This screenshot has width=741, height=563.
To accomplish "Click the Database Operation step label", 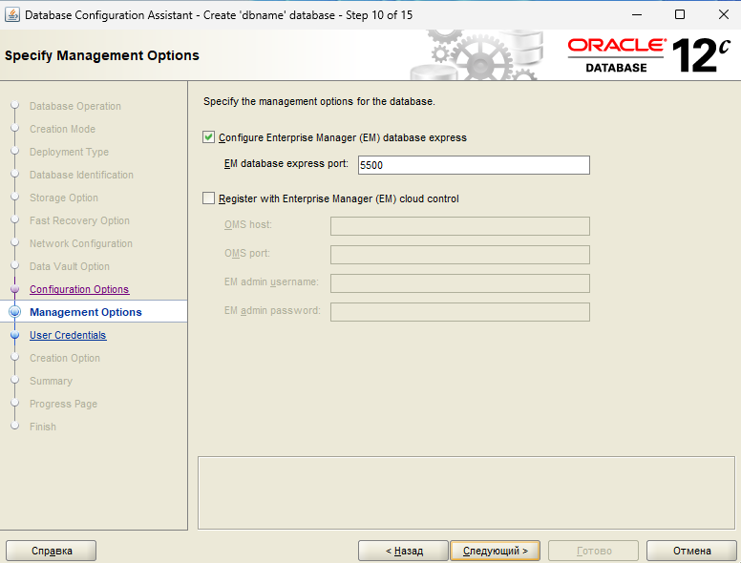I will 75,106.
